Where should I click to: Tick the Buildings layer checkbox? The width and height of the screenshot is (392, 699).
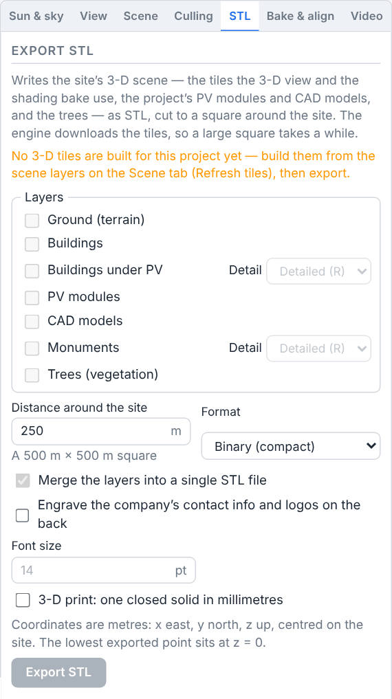tap(32, 244)
